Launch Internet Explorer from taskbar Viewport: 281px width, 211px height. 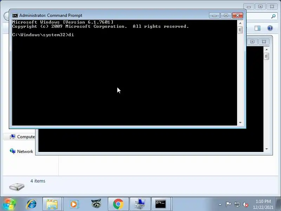31,204
